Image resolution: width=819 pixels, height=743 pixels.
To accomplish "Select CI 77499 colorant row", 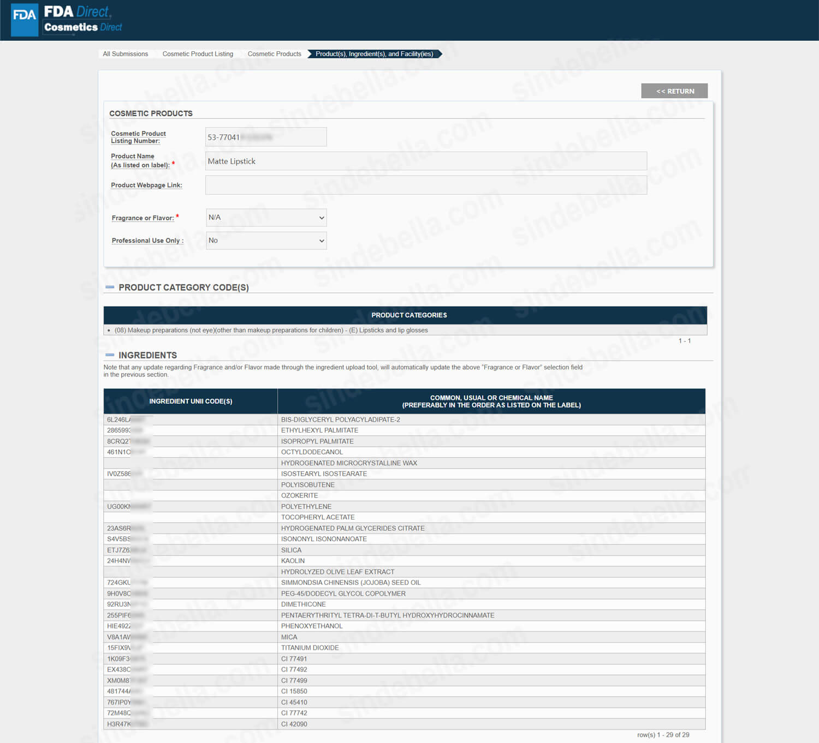I will pos(405,680).
